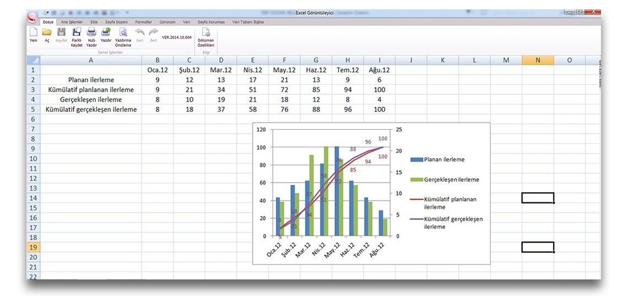Click the Hızlı Yazdır quick print icon
Image resolution: width=628 pixels, height=296 pixels.
pos(91,33)
